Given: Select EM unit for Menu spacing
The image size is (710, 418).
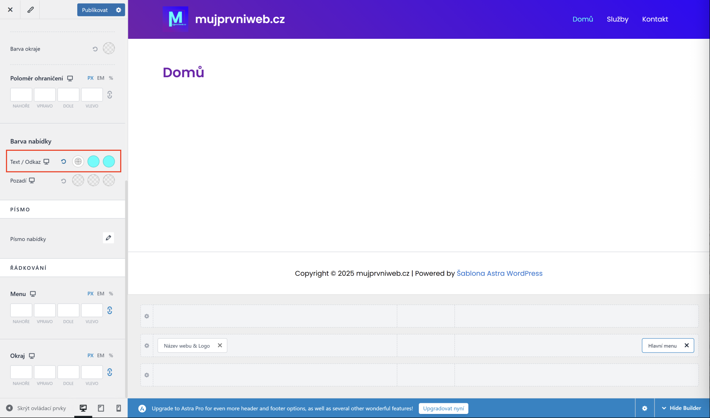Looking at the screenshot, I should [x=101, y=293].
